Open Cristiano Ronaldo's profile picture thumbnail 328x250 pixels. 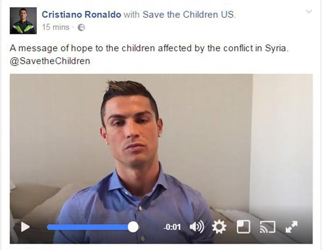point(23,20)
